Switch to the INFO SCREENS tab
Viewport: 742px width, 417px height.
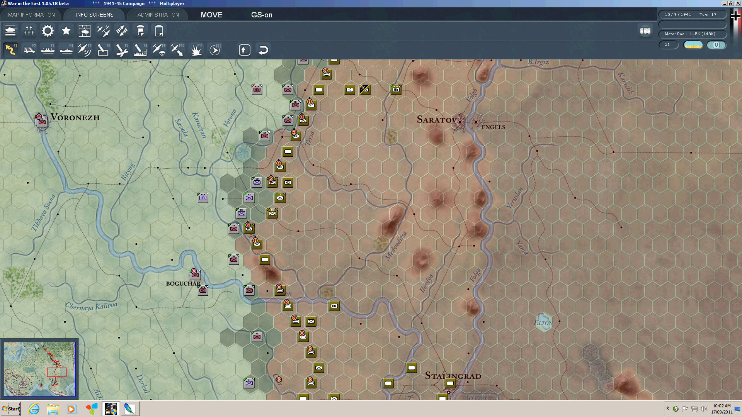(95, 15)
